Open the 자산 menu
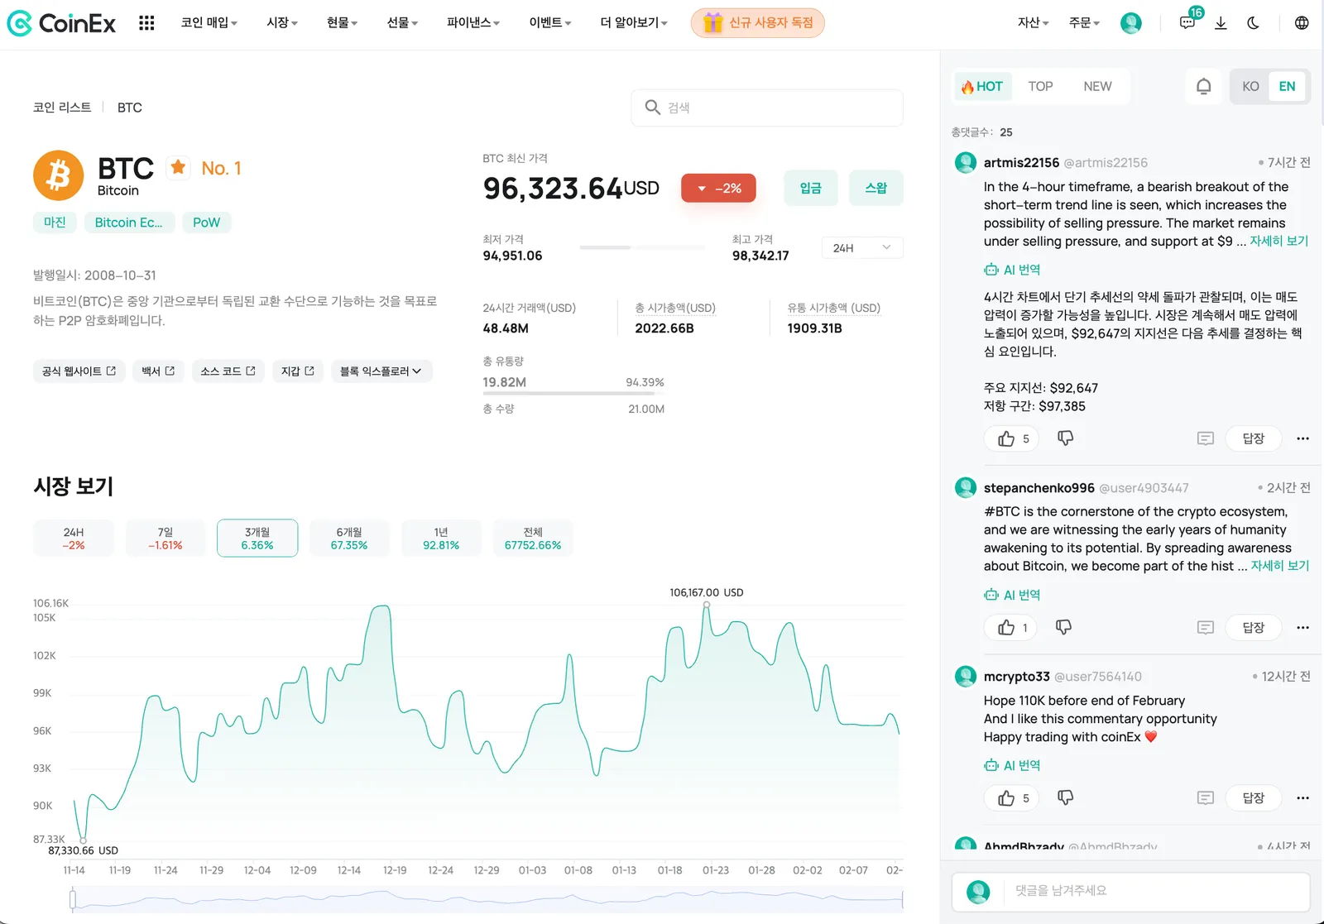 (x=1034, y=23)
